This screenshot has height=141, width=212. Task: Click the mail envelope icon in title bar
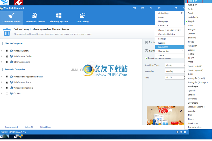pos(134,8)
